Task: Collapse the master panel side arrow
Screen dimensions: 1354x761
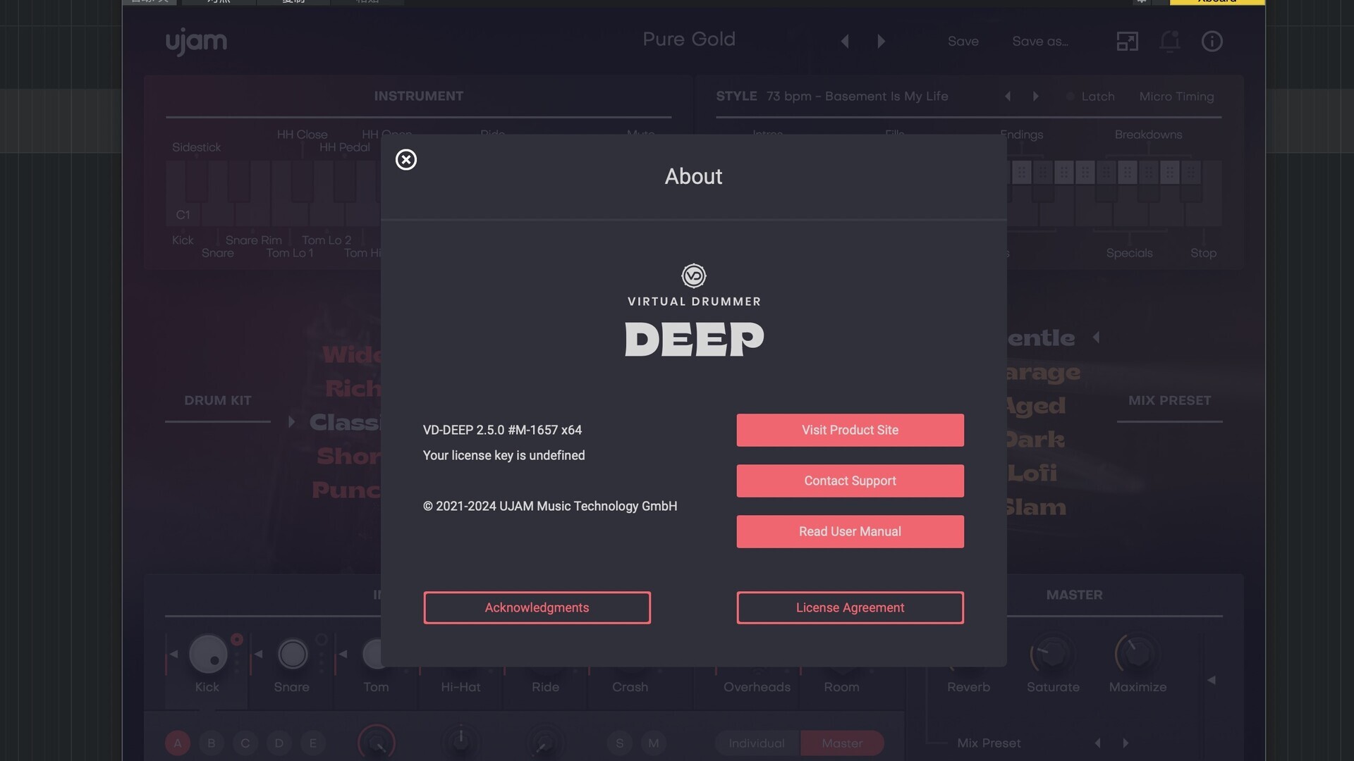Action: pyautogui.click(x=1212, y=680)
